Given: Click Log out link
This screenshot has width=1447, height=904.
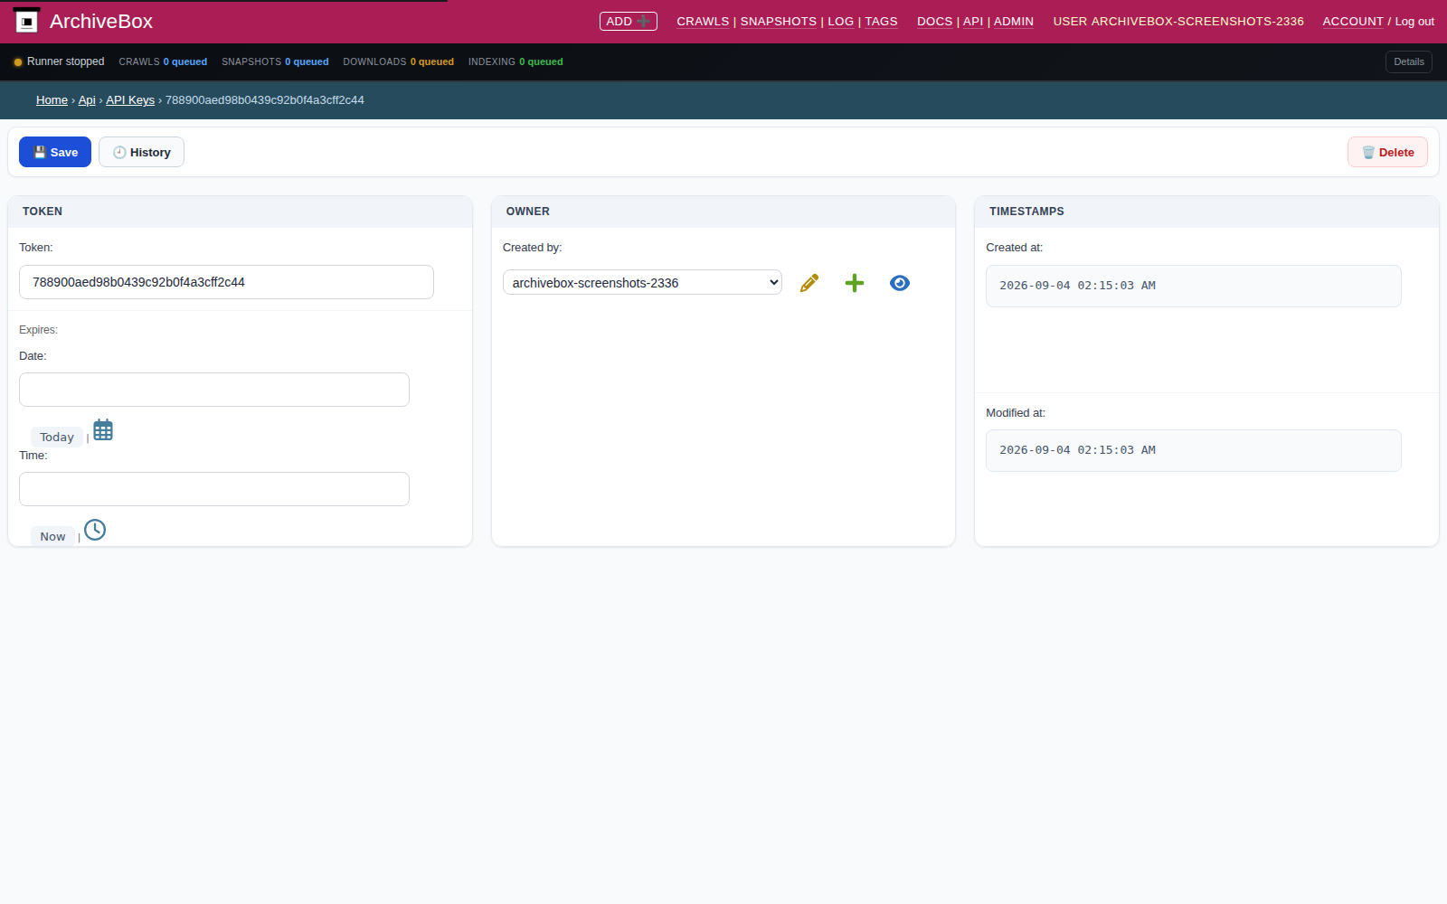Looking at the screenshot, I should 1414,21.
